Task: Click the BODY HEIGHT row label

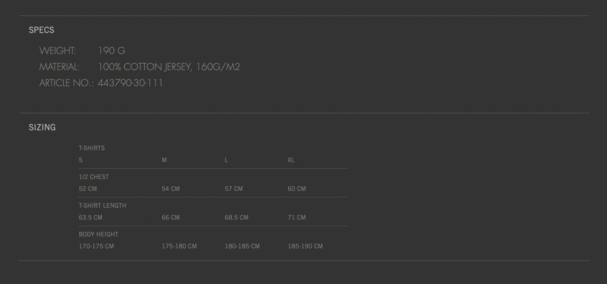Action: 98,234
